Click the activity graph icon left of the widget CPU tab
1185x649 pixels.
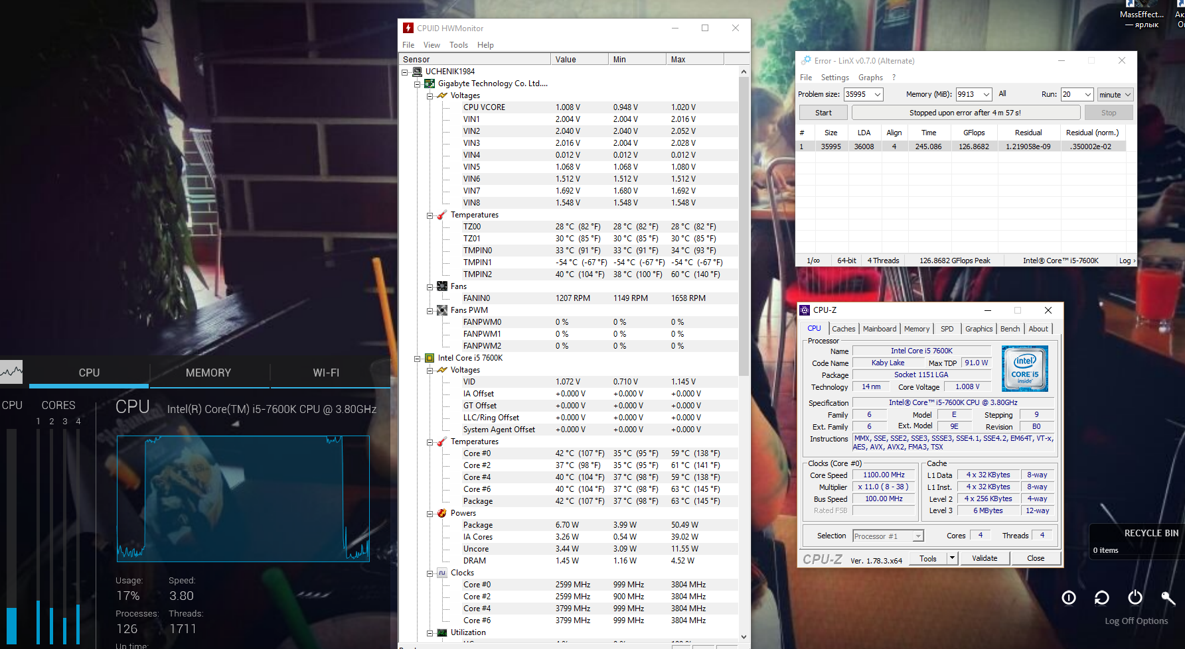pyautogui.click(x=11, y=372)
